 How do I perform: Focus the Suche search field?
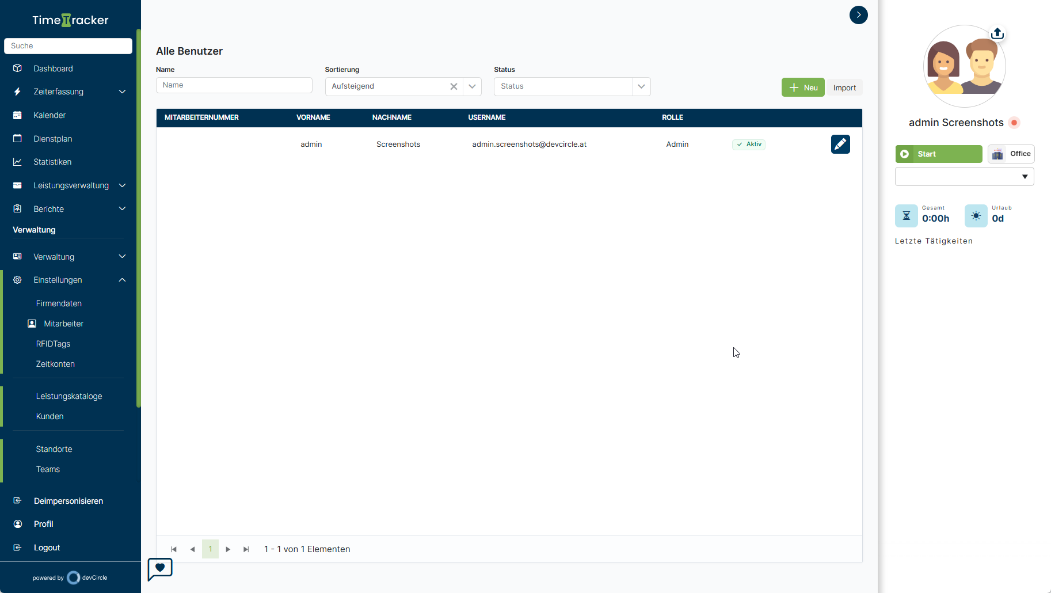point(68,46)
